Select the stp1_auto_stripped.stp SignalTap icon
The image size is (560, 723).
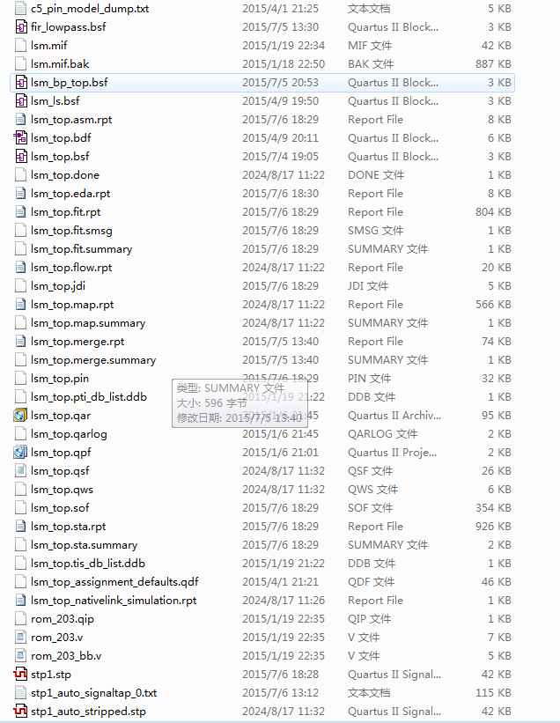click(x=21, y=711)
